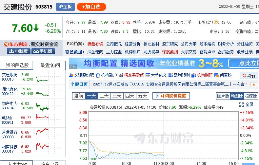The image size is (259, 165).
Task: Expand the 个股日历 announcement arrow
Action: point(253,84)
